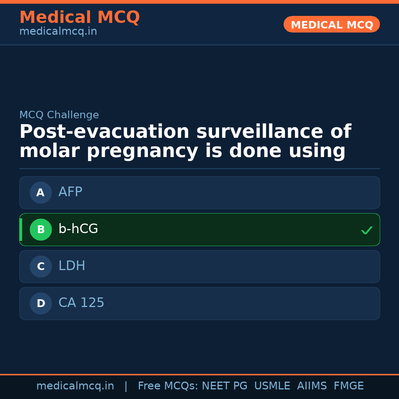399x399 pixels.
Task: Click the molar pregnancy question heading
Action: (x=185, y=141)
